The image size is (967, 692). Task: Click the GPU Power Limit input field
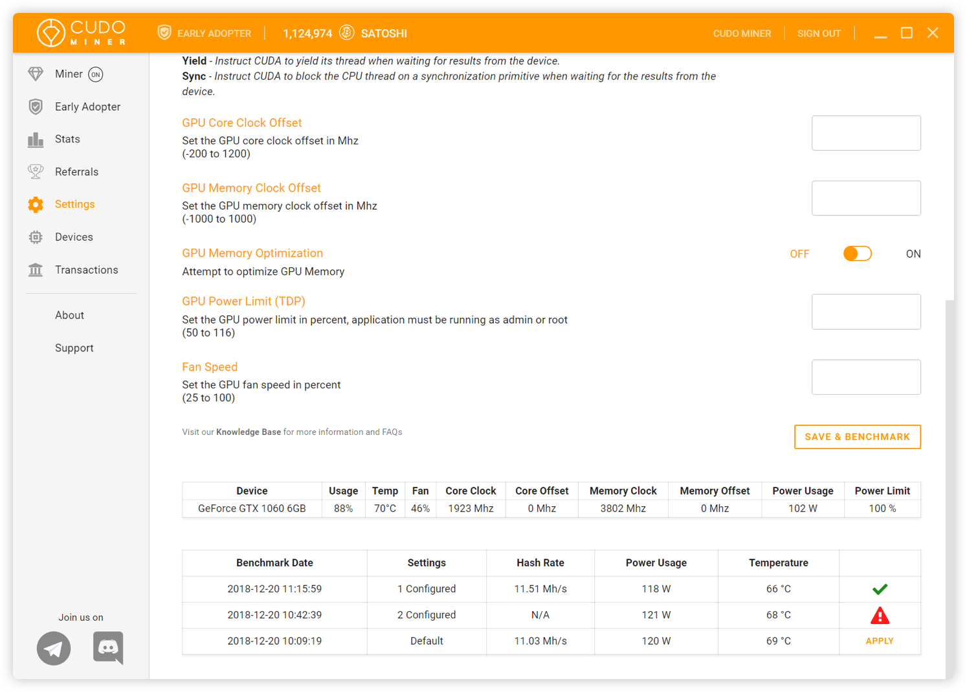(x=866, y=311)
